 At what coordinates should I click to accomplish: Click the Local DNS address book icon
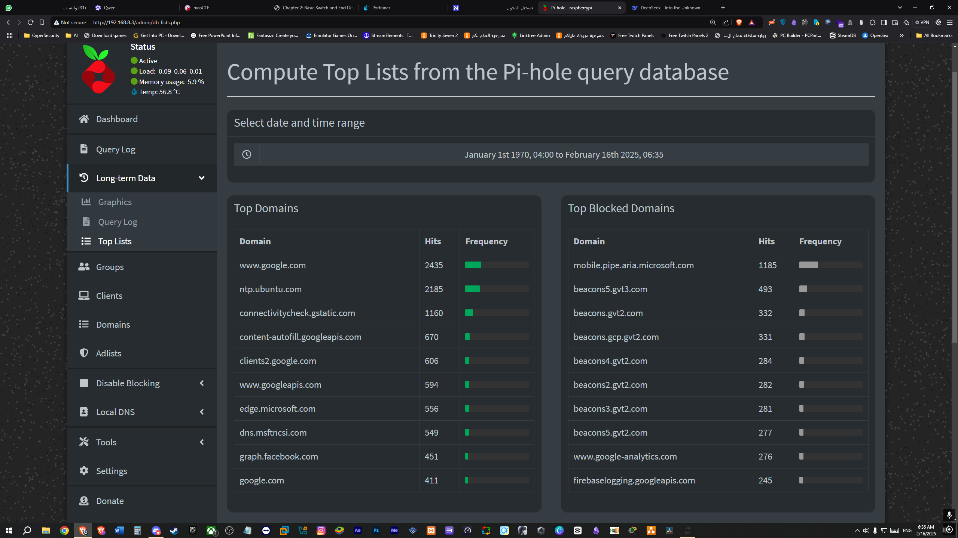(84, 412)
